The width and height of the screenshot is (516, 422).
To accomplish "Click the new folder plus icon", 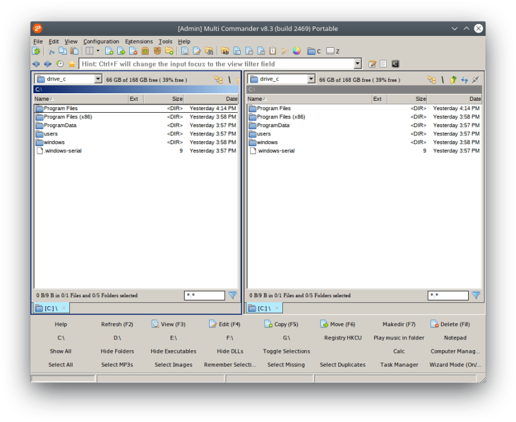I will pyautogui.click(x=169, y=51).
